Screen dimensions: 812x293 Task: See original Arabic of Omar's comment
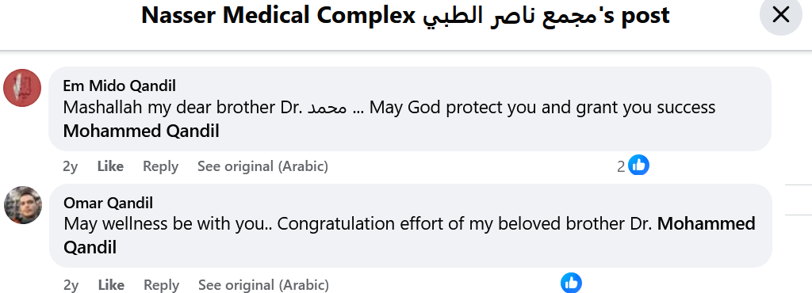pyautogui.click(x=263, y=285)
